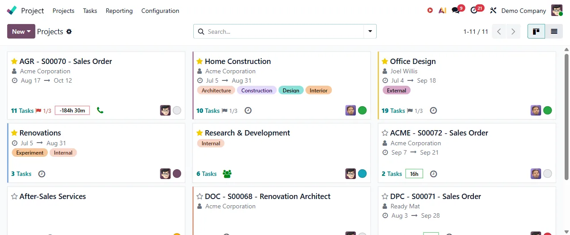Click the vertical scrollbar thumb
This screenshot has height=235, width=570.
(566, 117)
